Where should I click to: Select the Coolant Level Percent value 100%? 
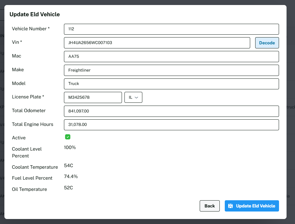pos(70,147)
